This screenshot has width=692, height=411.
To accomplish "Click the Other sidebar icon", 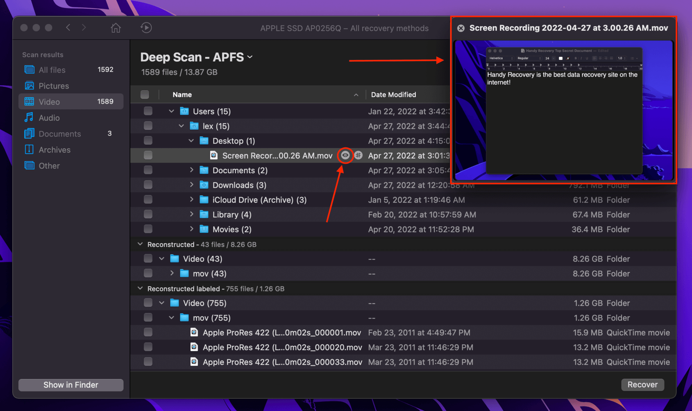I will coord(29,165).
